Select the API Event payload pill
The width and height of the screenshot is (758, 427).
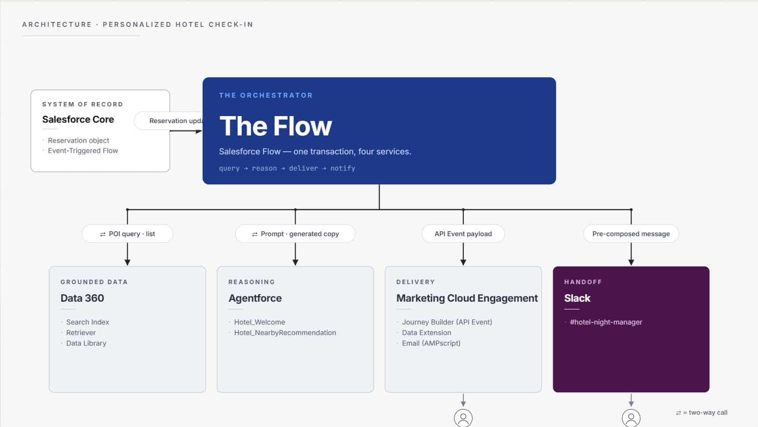463,234
